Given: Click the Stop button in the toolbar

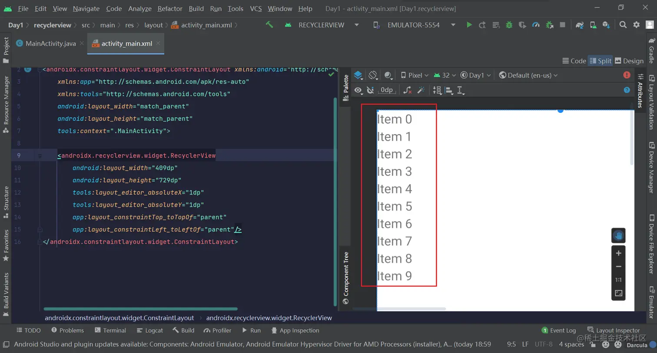Looking at the screenshot, I should pos(563,25).
